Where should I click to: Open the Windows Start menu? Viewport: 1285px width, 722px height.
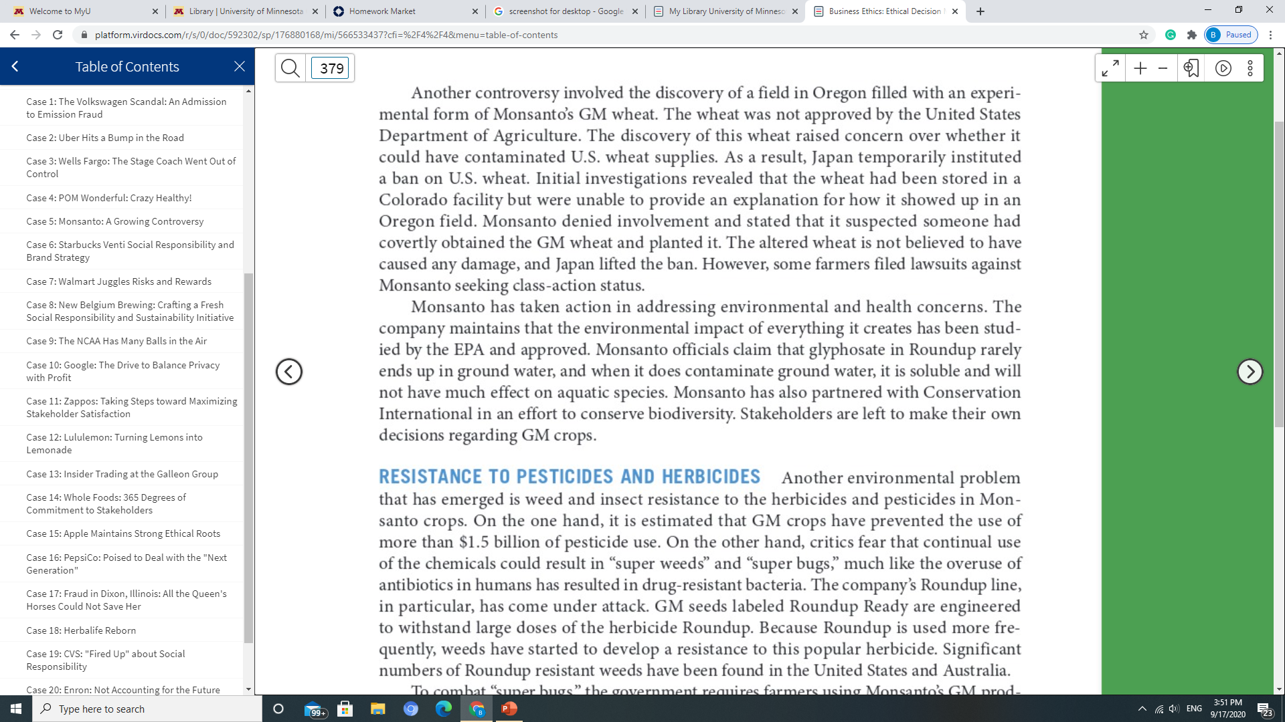(x=16, y=709)
